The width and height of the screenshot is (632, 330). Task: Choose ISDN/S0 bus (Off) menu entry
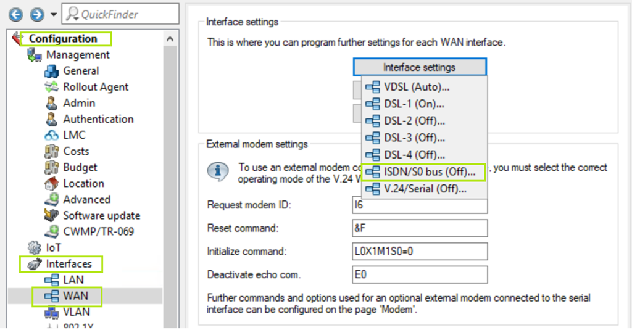coord(429,173)
